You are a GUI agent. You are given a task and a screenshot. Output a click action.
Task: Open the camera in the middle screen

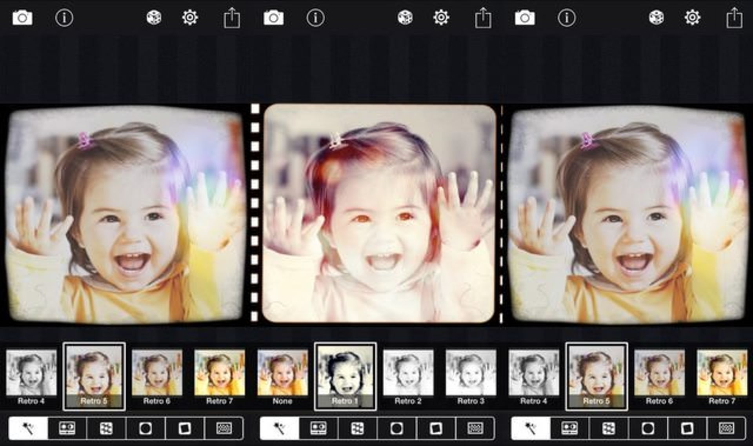(274, 18)
